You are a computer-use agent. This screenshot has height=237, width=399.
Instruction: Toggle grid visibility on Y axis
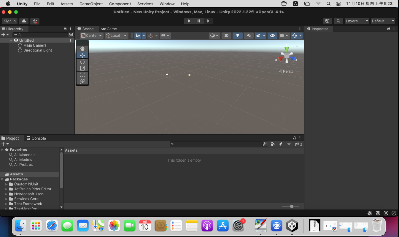point(138,35)
